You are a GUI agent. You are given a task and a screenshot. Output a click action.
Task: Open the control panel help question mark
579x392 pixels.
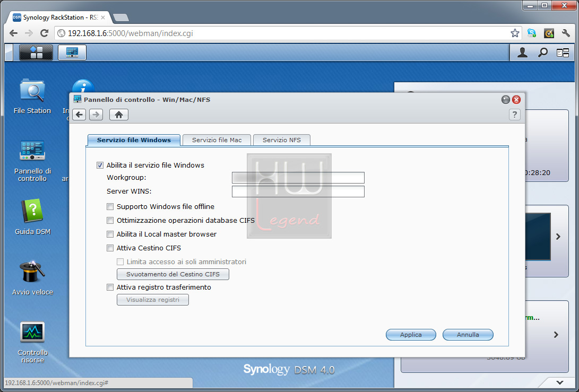(515, 115)
